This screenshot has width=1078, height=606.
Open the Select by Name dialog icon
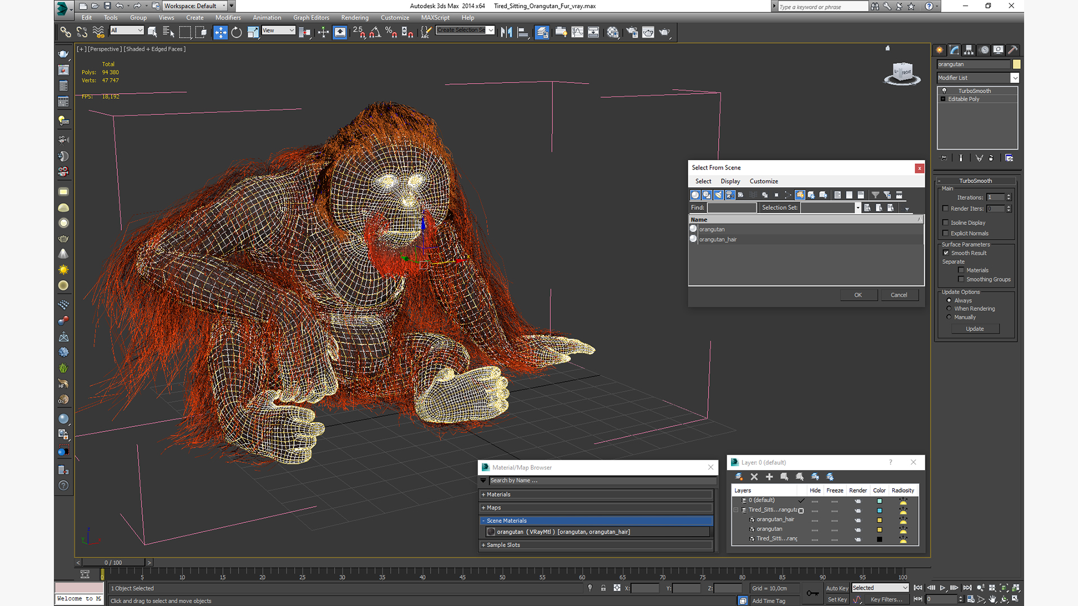click(x=168, y=33)
